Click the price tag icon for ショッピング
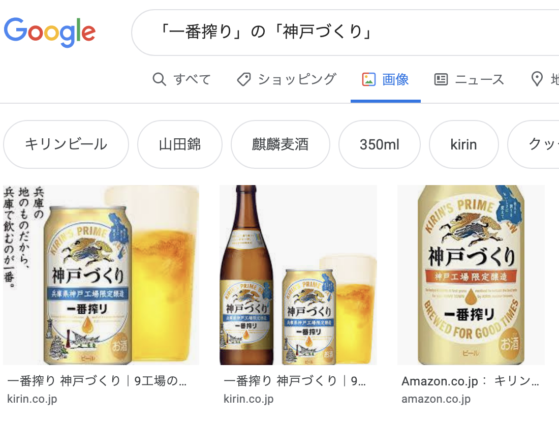559x422 pixels. pyautogui.click(x=244, y=79)
